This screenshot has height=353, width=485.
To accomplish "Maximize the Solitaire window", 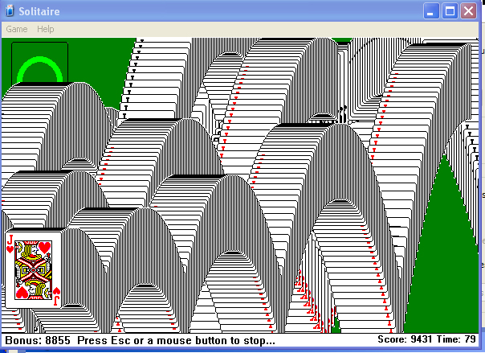I will click(x=450, y=11).
